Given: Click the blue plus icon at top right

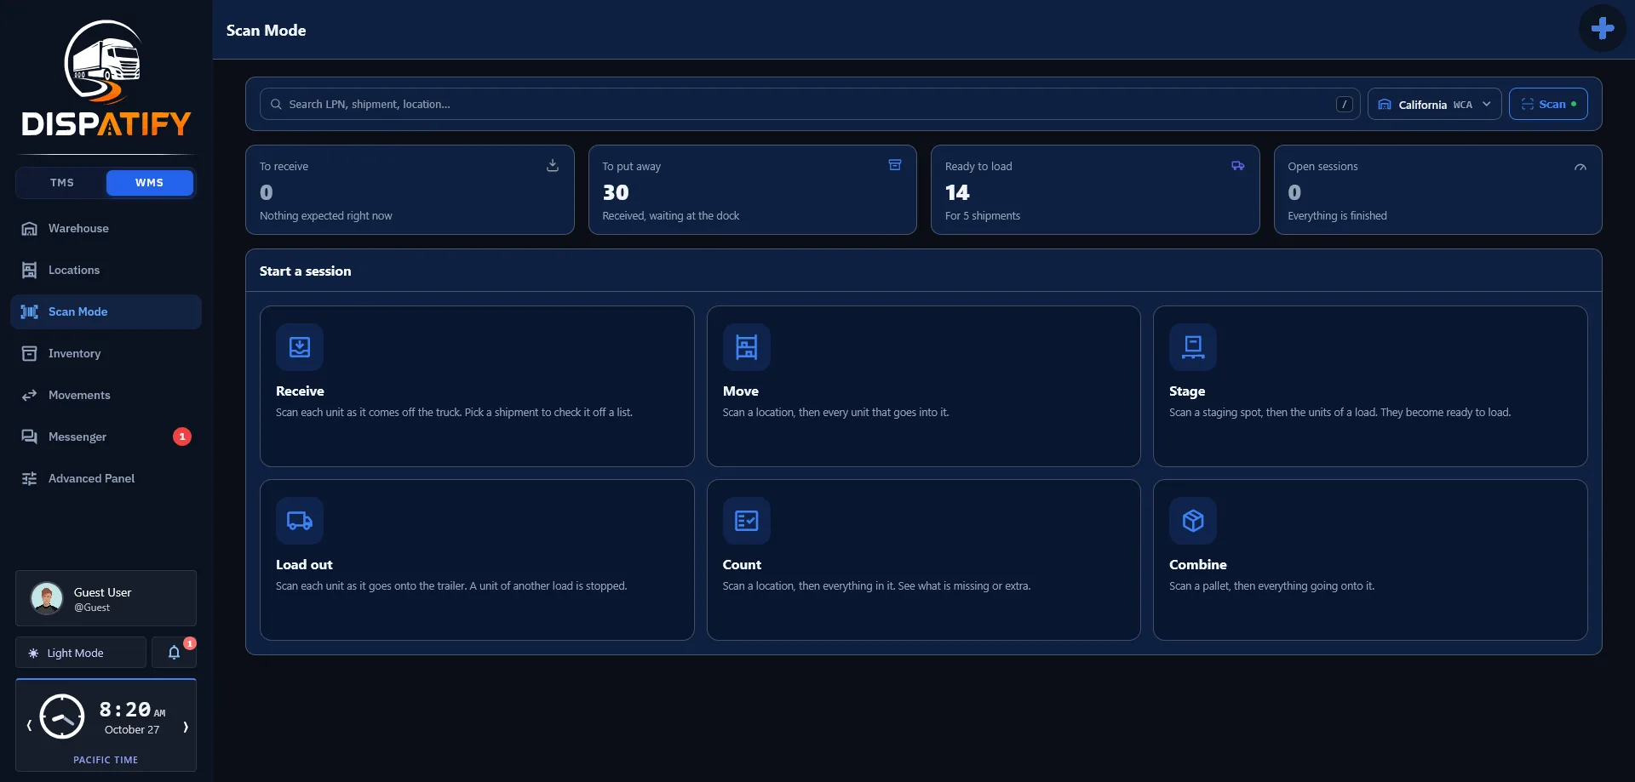Looking at the screenshot, I should point(1602,28).
